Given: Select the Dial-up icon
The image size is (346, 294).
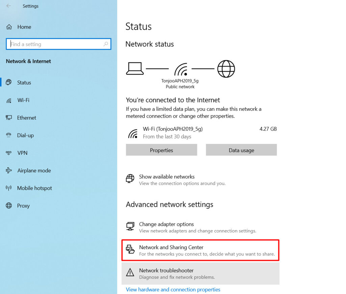Looking at the screenshot, I should 9,135.
